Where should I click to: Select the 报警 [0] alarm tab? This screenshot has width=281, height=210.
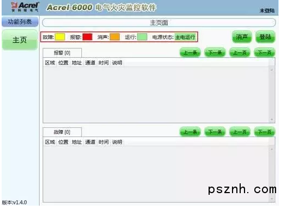point(62,53)
